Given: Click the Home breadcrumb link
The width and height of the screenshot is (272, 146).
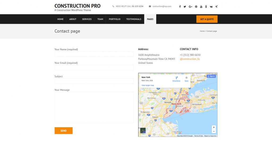Looking at the screenshot, I should 202,31.
